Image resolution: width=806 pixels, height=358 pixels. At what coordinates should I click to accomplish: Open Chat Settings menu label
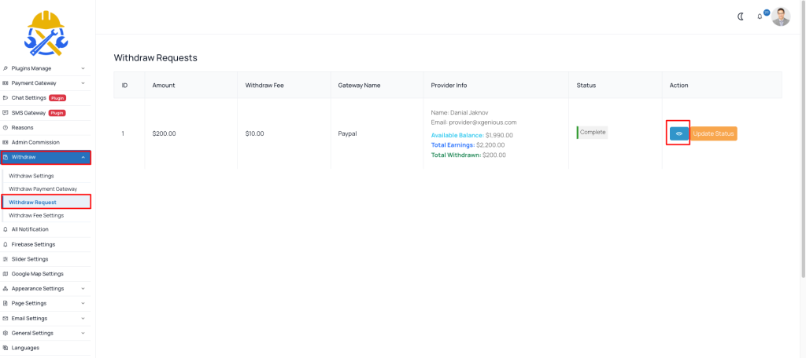click(29, 97)
